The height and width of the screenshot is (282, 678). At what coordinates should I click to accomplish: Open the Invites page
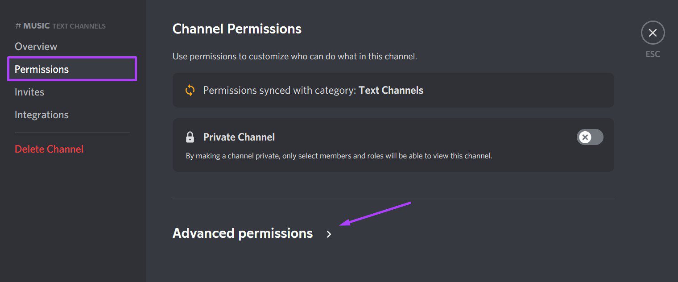(29, 92)
